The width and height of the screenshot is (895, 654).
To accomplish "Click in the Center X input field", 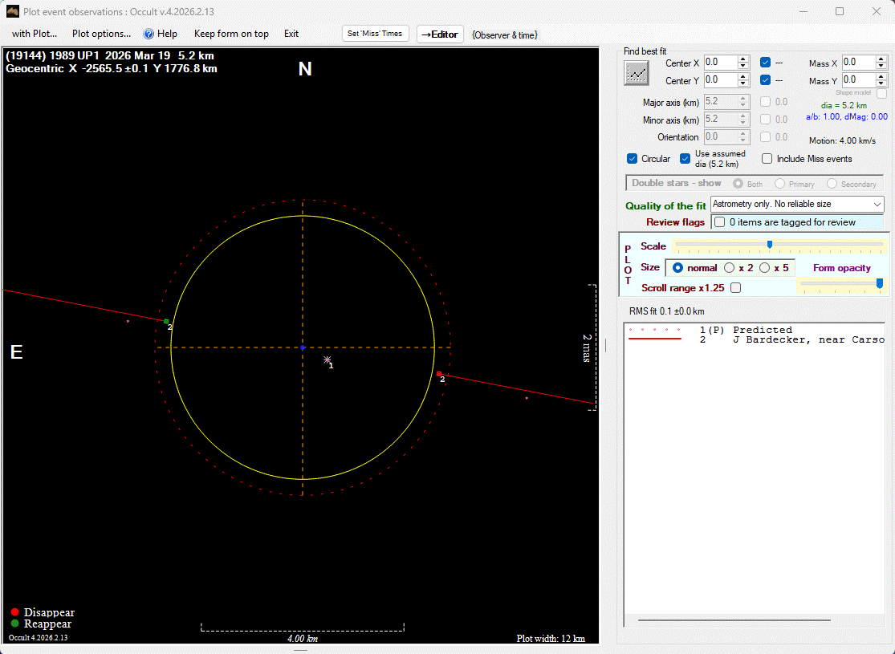I will [x=719, y=63].
